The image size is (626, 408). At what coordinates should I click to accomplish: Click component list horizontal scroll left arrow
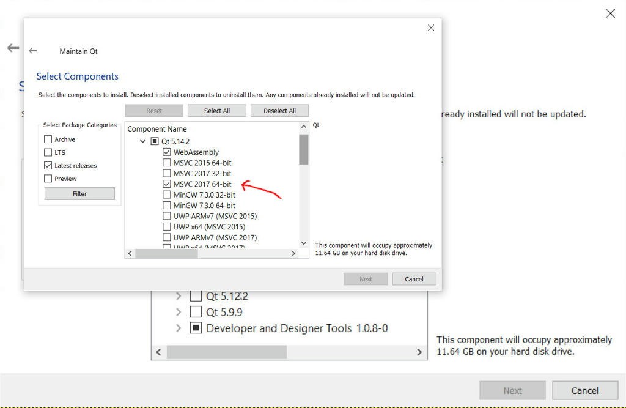click(130, 253)
